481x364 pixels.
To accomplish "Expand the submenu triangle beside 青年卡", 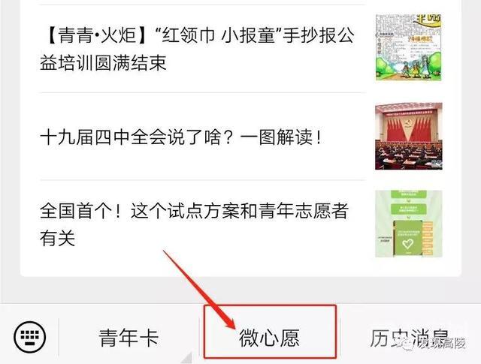I will pyautogui.click(x=187, y=357).
